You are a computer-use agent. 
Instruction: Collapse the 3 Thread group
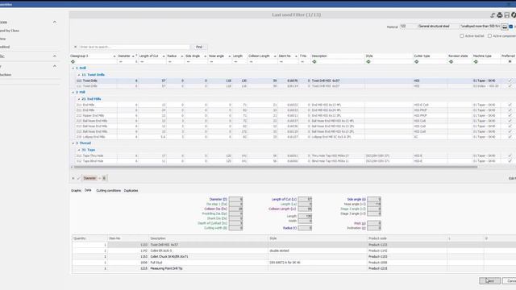click(x=73, y=143)
